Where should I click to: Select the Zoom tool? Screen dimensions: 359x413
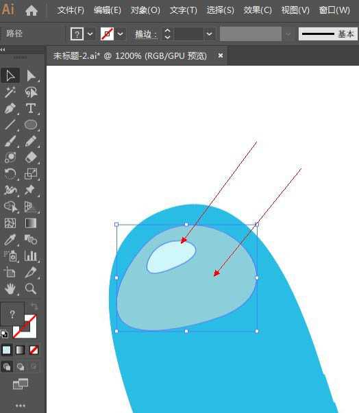31,289
